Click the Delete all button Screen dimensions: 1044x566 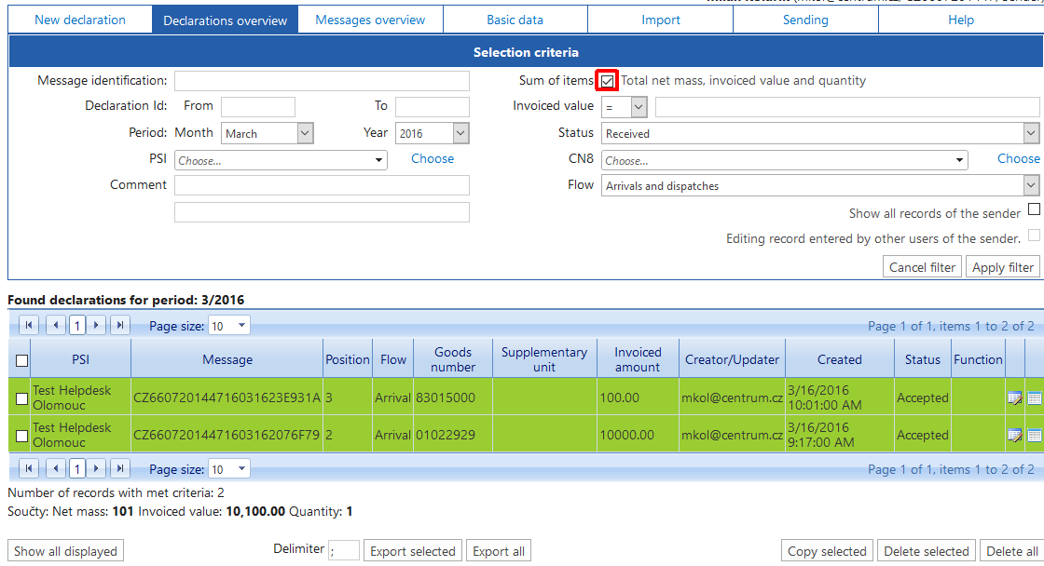[1012, 551]
